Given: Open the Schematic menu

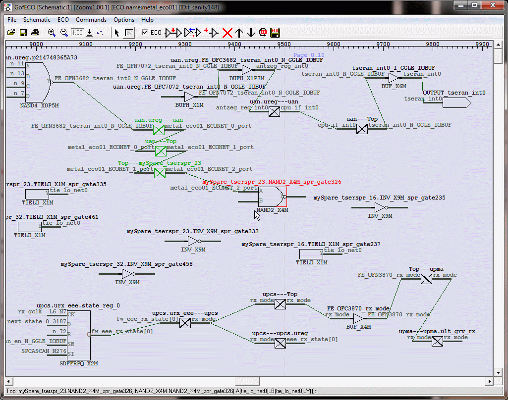Looking at the screenshot, I should click(x=37, y=20).
